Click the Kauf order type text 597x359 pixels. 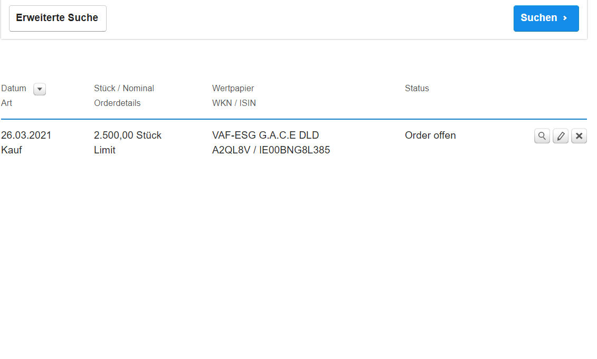(12, 150)
